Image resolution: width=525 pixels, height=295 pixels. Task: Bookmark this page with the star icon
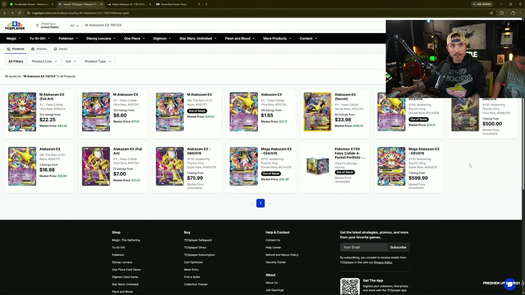(491, 13)
